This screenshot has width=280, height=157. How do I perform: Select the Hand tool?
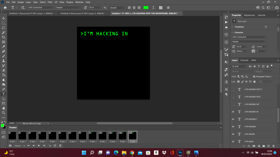[x=4, y=108]
